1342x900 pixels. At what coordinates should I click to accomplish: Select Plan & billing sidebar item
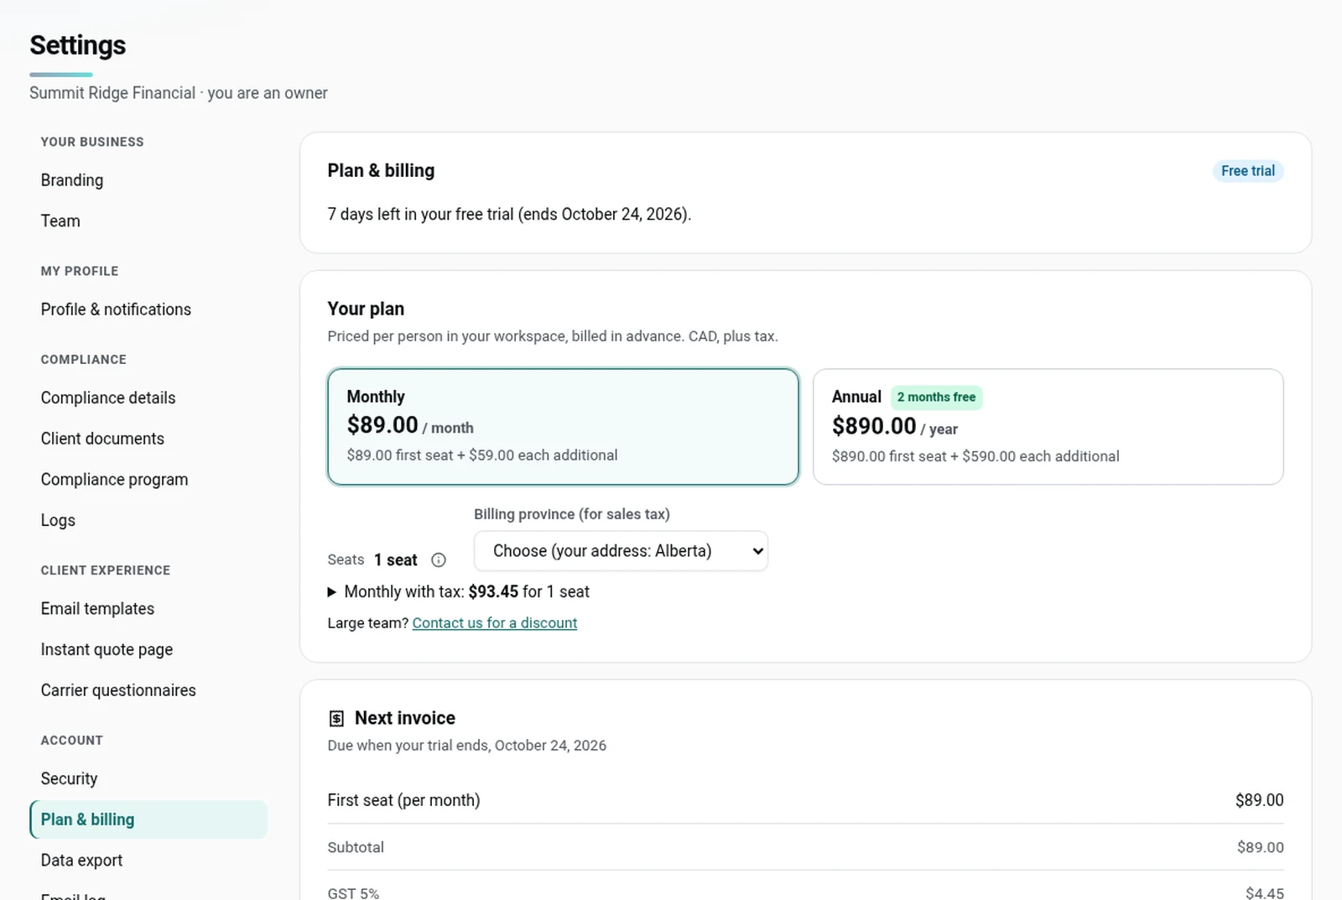[x=148, y=819]
